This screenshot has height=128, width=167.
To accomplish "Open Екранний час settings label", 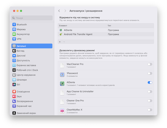I will click(x=24, y=106).
